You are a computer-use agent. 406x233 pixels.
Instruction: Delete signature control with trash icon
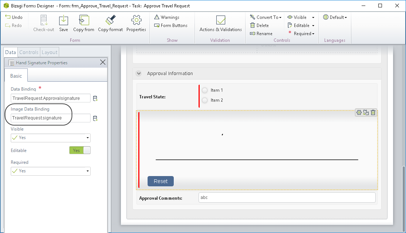point(373,112)
